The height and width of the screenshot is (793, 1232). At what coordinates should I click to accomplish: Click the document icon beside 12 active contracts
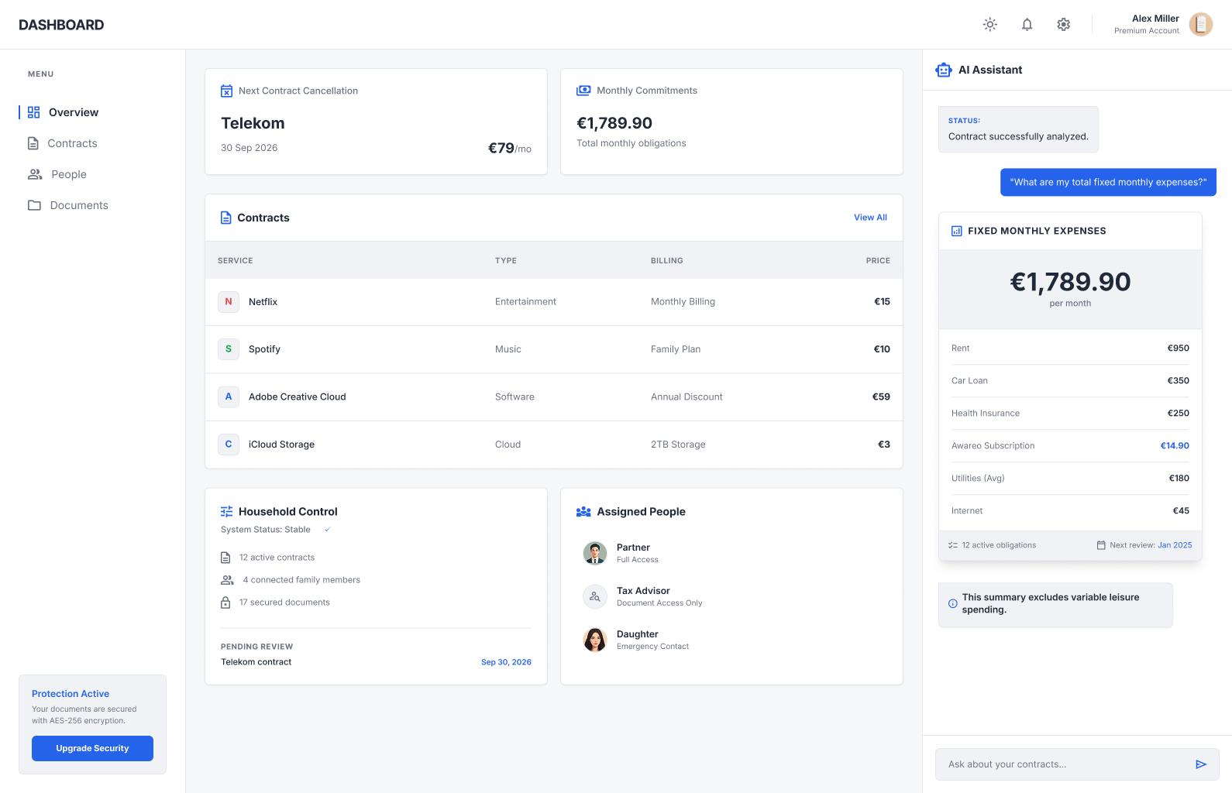(x=225, y=558)
